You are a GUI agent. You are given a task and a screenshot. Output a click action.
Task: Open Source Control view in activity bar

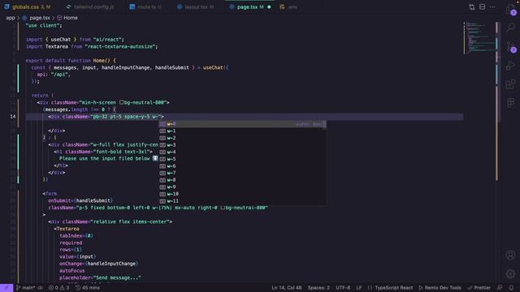click(511, 46)
